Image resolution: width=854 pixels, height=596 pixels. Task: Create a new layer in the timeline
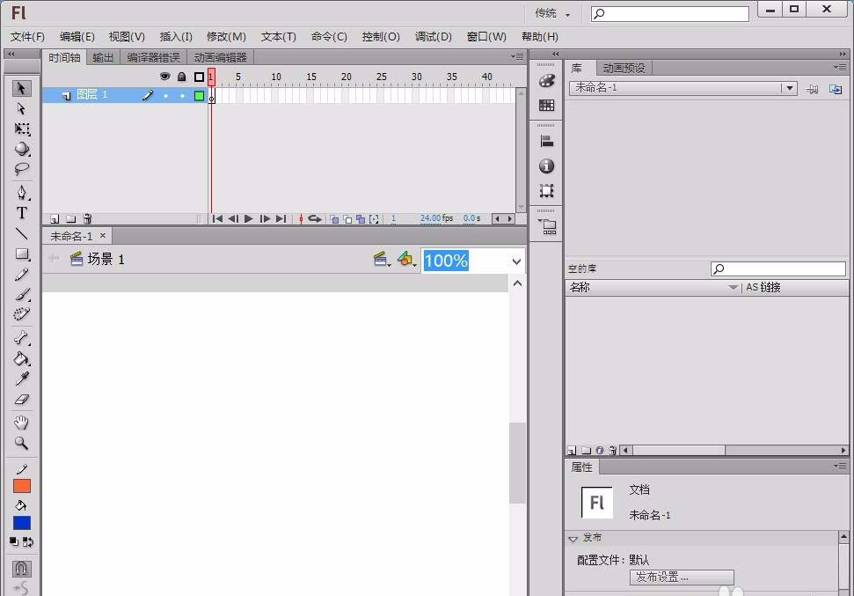[x=55, y=218]
